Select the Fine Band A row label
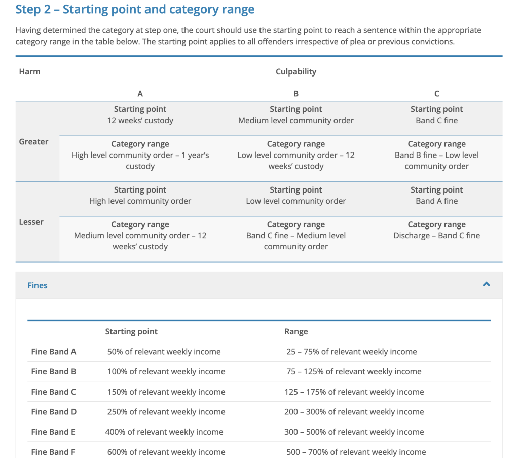Viewport: 519px width, 458px height. coord(54,351)
